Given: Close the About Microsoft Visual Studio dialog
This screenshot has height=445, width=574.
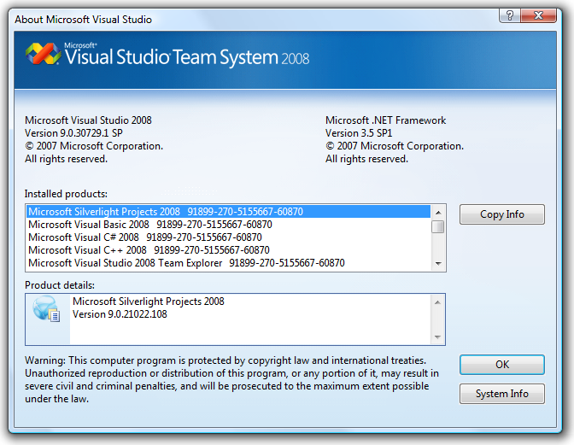Looking at the screenshot, I should [538, 15].
